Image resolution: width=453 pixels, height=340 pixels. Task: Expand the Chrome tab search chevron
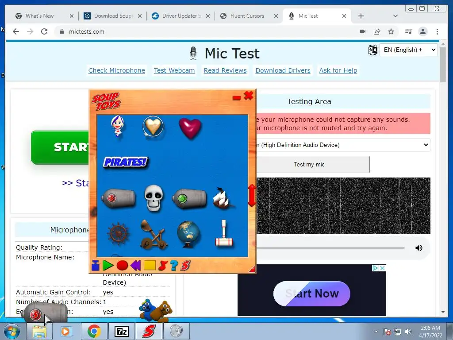coord(395,16)
